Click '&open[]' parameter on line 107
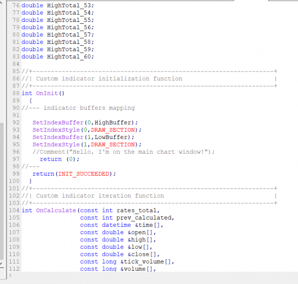 pos(140,232)
